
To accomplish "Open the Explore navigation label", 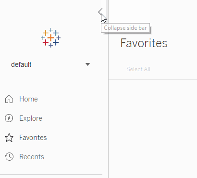I will (x=31, y=118).
